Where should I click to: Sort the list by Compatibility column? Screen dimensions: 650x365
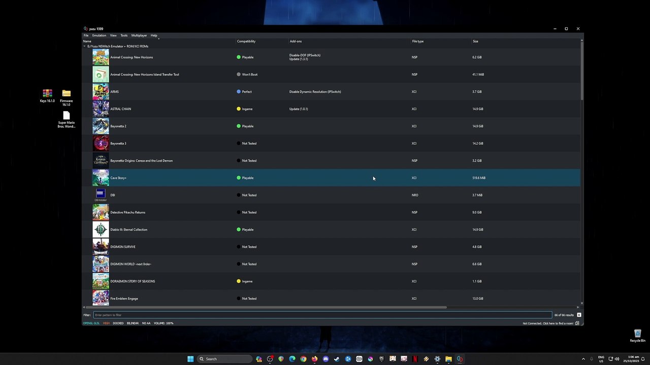(246, 41)
